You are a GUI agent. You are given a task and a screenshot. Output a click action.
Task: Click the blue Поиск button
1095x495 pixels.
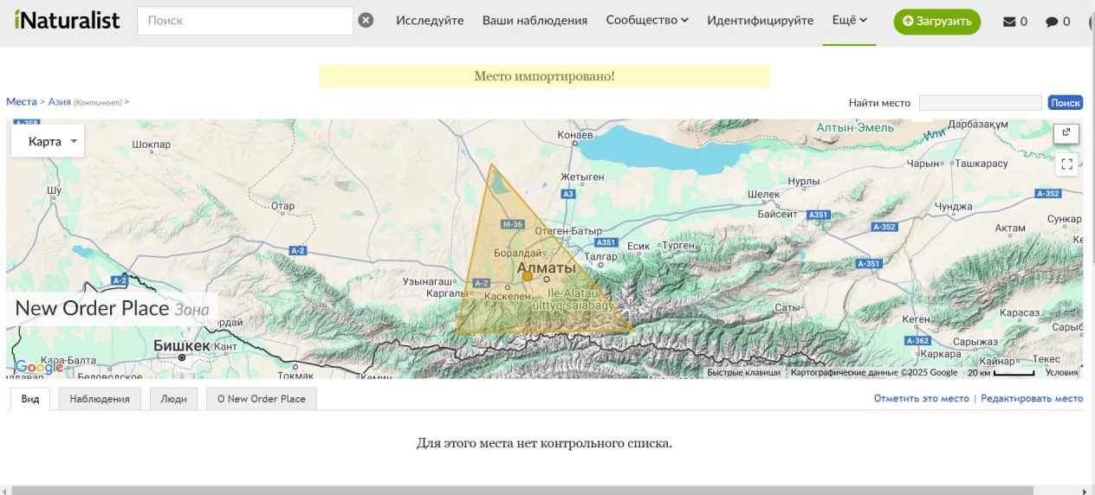[1066, 103]
